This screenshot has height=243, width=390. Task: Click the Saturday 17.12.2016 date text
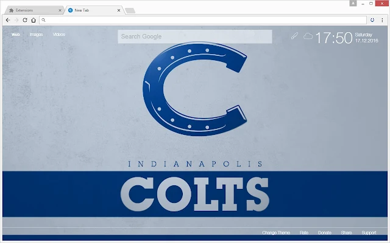coord(367,38)
